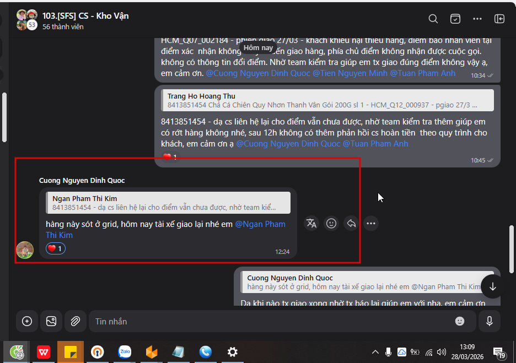Open Sticky Notes from taskbar
516x363 pixels.
[71, 352]
